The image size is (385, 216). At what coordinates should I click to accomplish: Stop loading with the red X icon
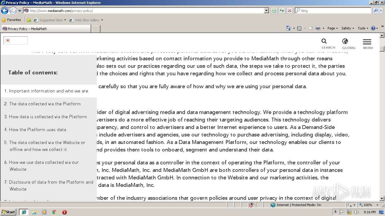[x=289, y=10]
